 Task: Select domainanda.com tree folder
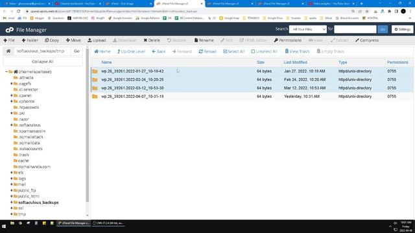coord(34,167)
